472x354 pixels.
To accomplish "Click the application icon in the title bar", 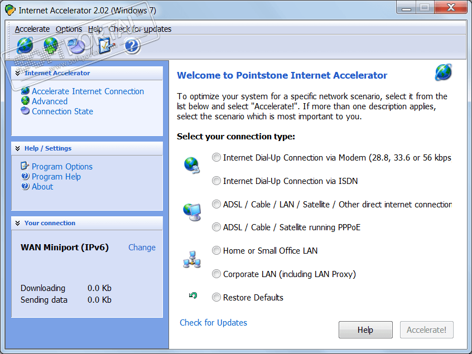I will click(10, 10).
